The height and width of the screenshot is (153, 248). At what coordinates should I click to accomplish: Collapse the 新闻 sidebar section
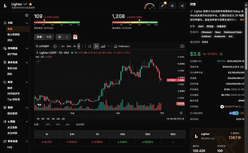coord(27,108)
